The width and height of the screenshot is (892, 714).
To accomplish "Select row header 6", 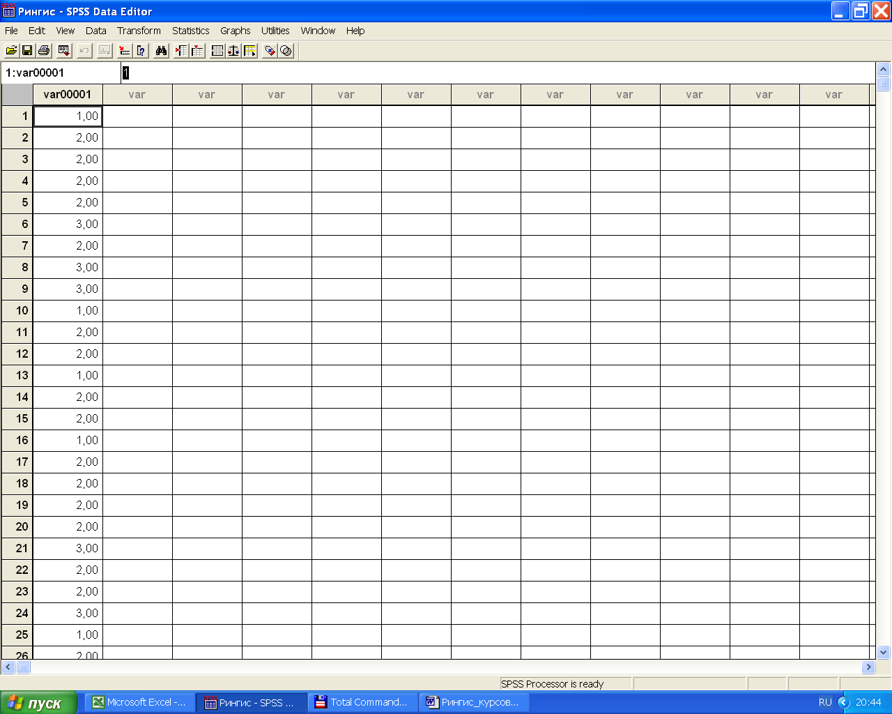I will click(x=17, y=225).
